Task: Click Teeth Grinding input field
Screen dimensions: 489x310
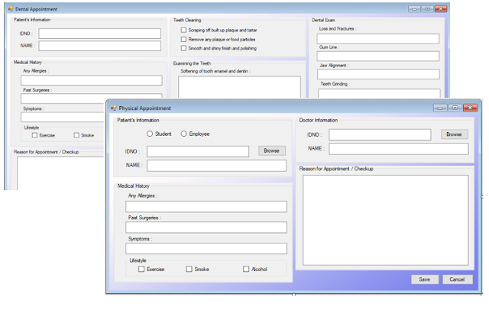Action: click(x=379, y=93)
